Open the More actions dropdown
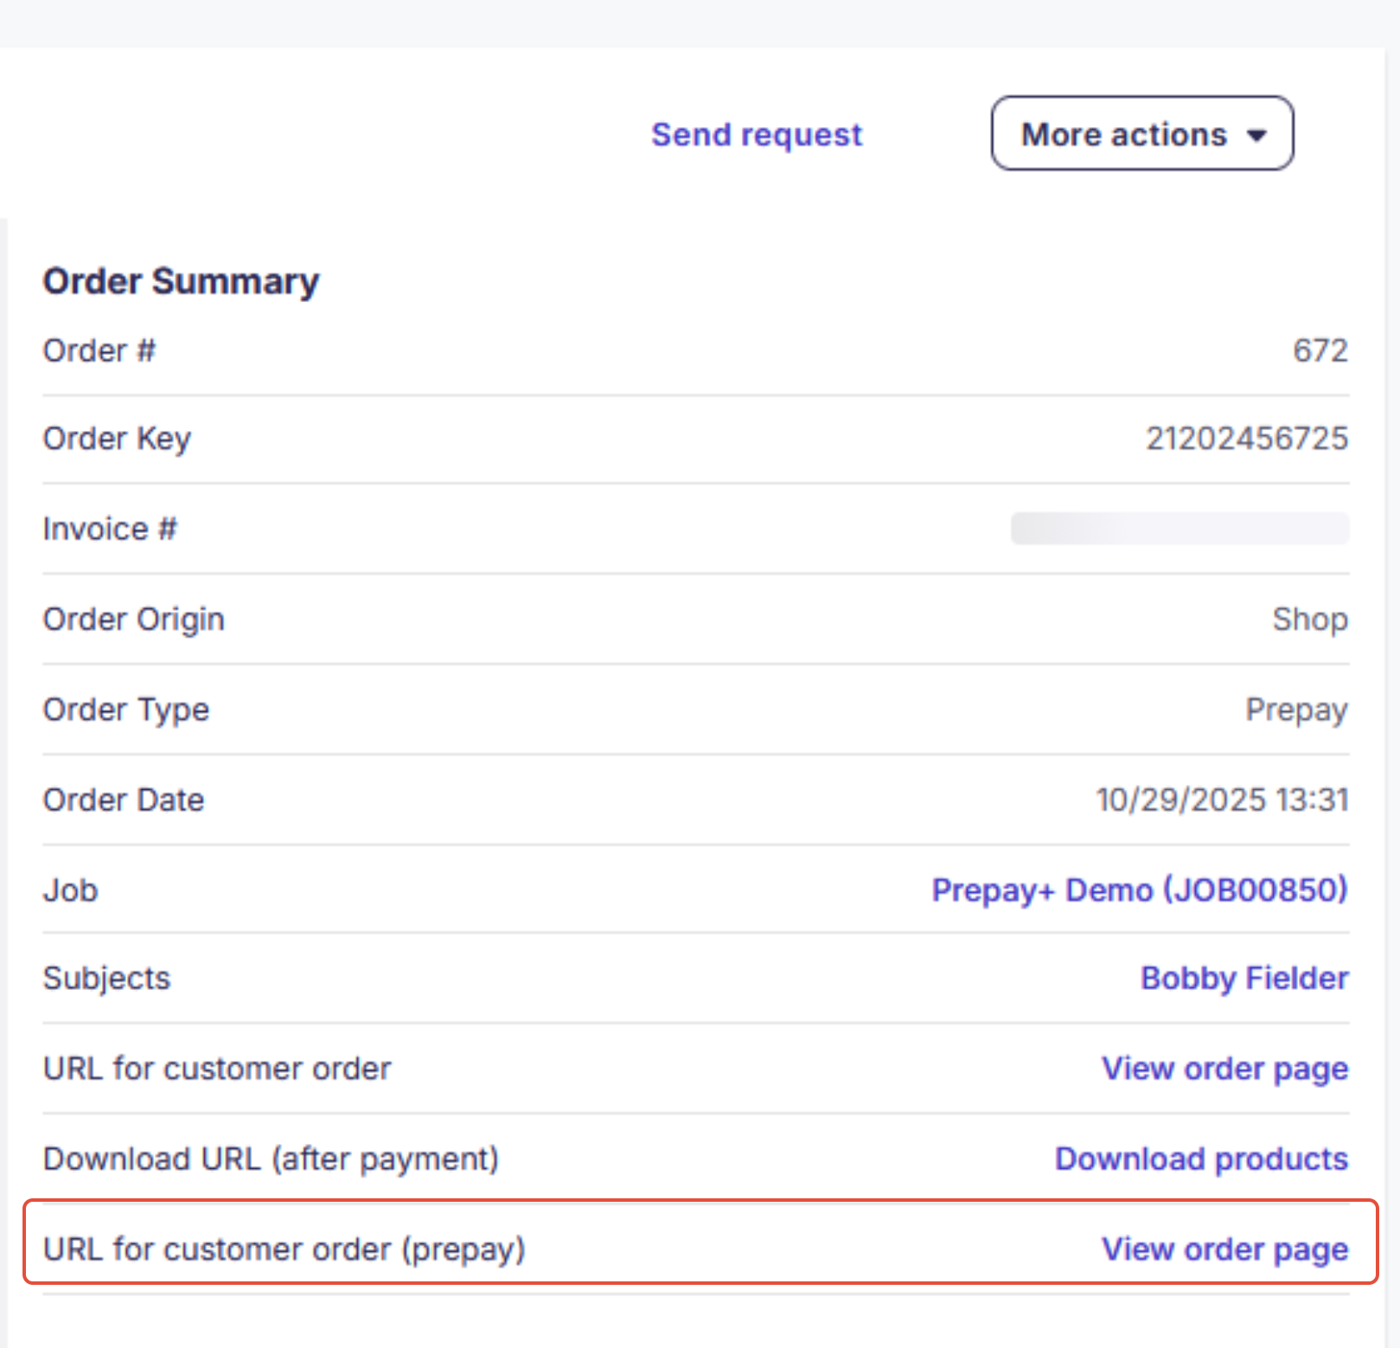Viewport: 1400px width, 1348px height. 1140,134
